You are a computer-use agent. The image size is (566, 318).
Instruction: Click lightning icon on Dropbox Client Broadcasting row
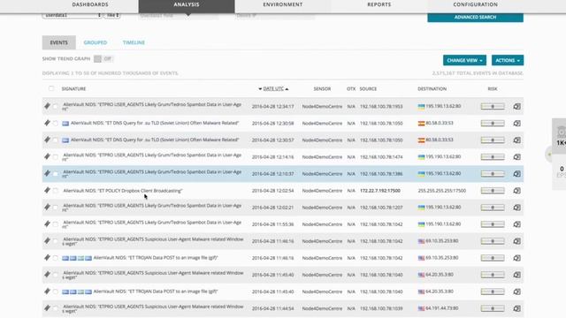pos(47,190)
